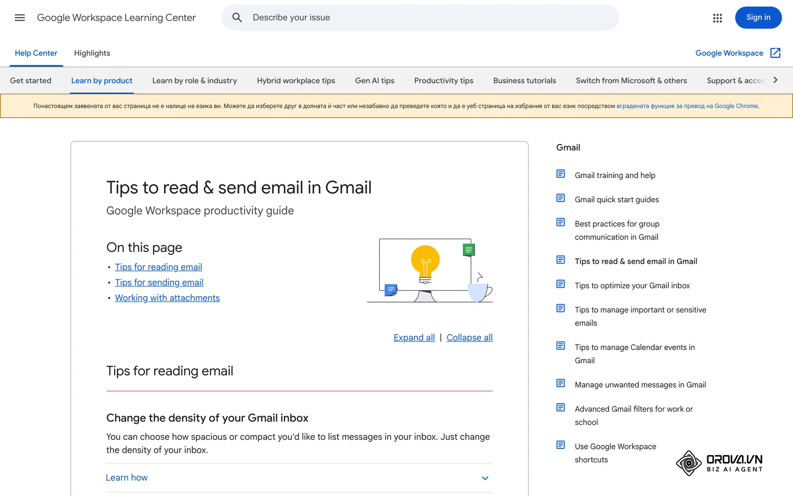Focus the Describe your issue search field
This screenshot has width=793, height=496.
click(x=420, y=18)
